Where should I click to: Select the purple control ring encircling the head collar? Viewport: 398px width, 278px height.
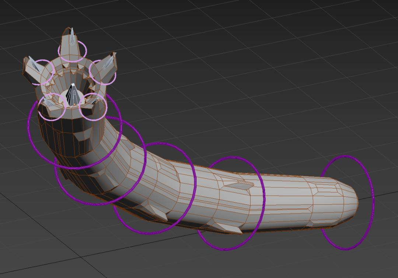pos(74,131)
